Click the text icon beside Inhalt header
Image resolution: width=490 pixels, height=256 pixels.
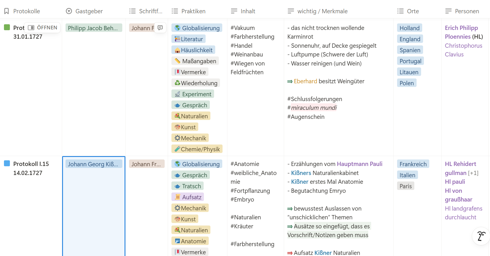(234, 11)
